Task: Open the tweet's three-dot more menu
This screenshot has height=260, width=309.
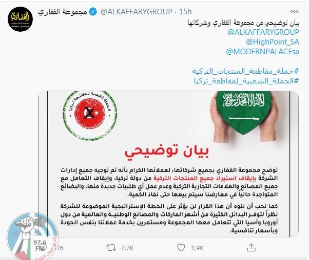Action: 294,12
